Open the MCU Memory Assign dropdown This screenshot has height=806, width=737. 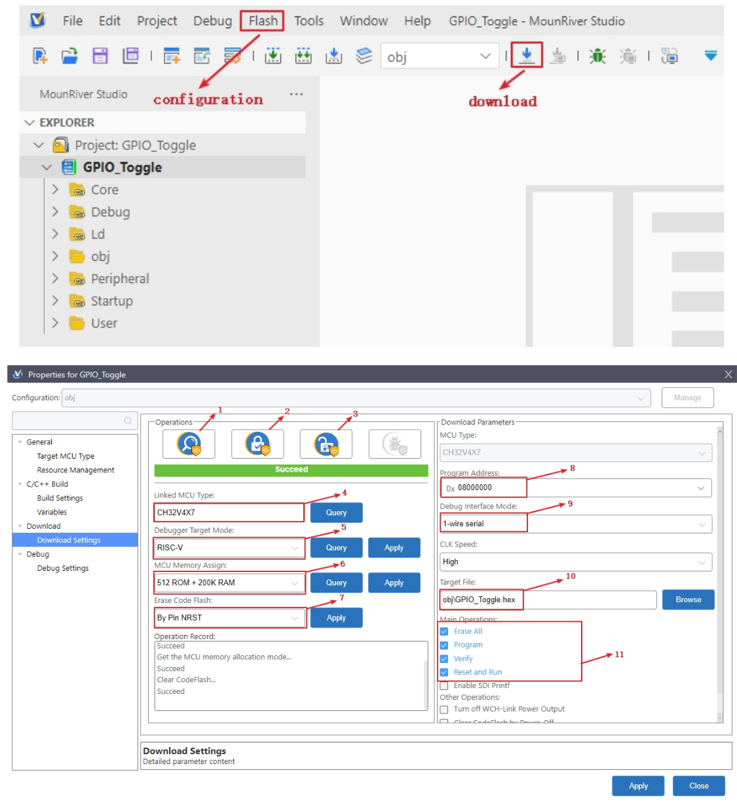click(x=229, y=583)
